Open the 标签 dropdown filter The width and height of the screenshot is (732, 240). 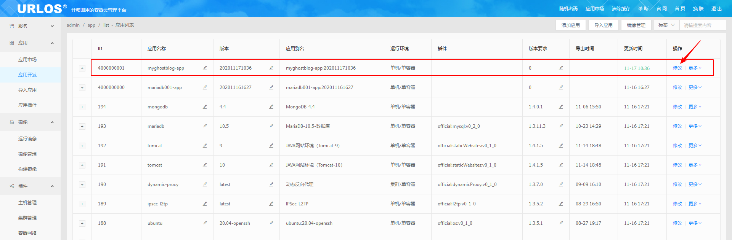pos(666,25)
